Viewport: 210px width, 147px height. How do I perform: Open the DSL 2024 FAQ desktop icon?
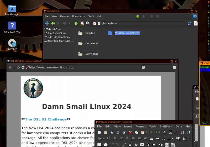point(12,27)
